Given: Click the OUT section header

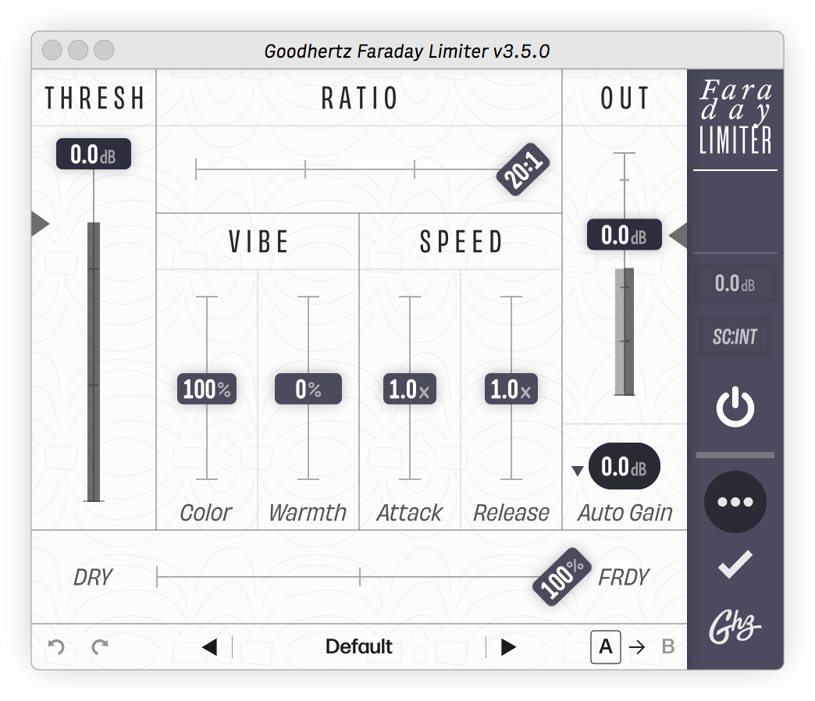Looking at the screenshot, I should pyautogui.click(x=625, y=98).
